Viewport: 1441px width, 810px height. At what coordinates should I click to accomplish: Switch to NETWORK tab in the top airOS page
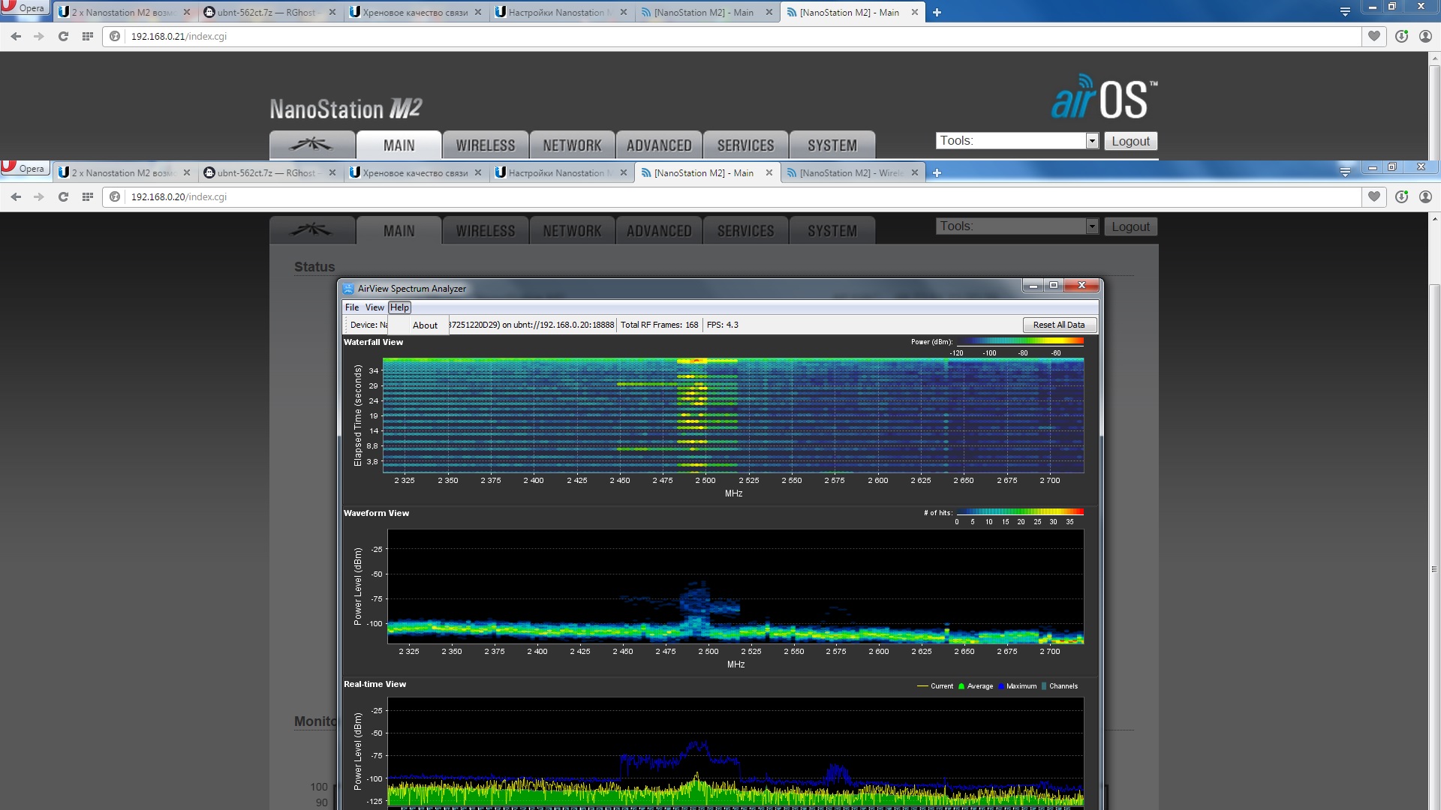573,145
